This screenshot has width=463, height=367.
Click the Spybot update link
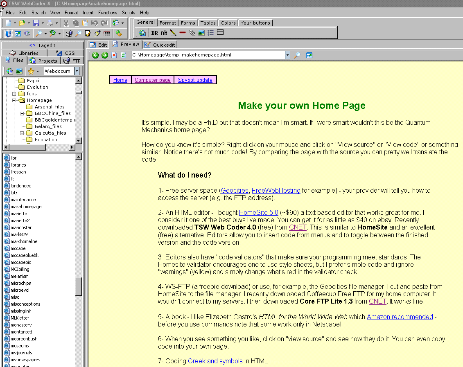click(195, 80)
